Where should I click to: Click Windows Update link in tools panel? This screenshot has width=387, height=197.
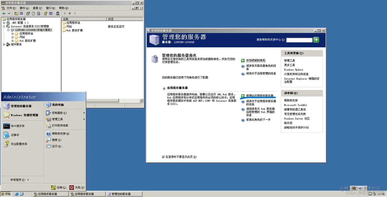pos(294,70)
